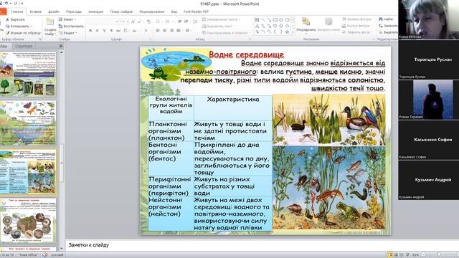Select the text box shape in the shapes gallery

257,20
